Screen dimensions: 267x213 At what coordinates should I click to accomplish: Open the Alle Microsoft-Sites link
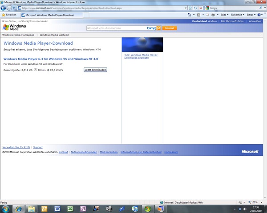[x=232, y=21]
